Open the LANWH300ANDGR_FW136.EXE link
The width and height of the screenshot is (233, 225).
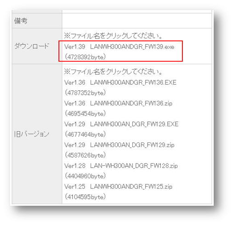pyautogui.click(x=133, y=82)
